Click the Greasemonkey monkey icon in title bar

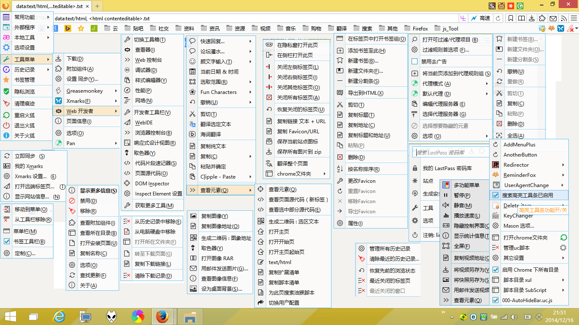coord(501,6)
